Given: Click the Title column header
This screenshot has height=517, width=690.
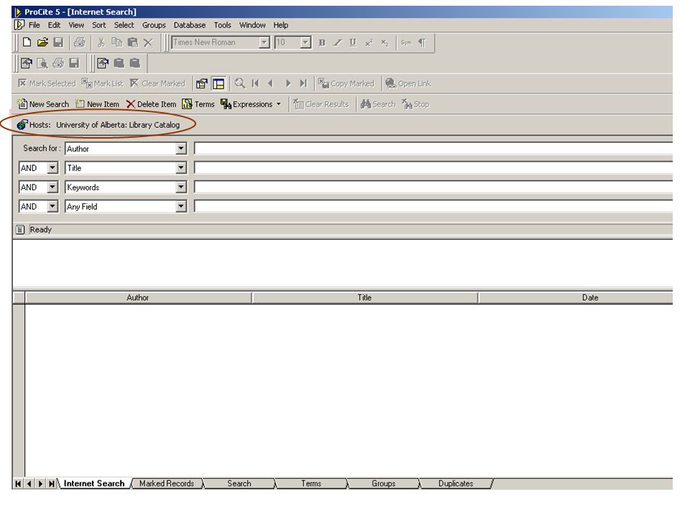Looking at the screenshot, I should 365,297.
